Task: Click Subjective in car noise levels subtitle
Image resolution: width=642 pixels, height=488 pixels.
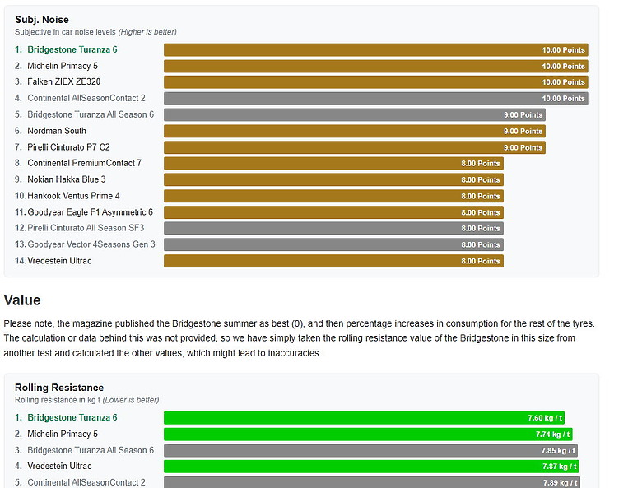Action: 95,32
